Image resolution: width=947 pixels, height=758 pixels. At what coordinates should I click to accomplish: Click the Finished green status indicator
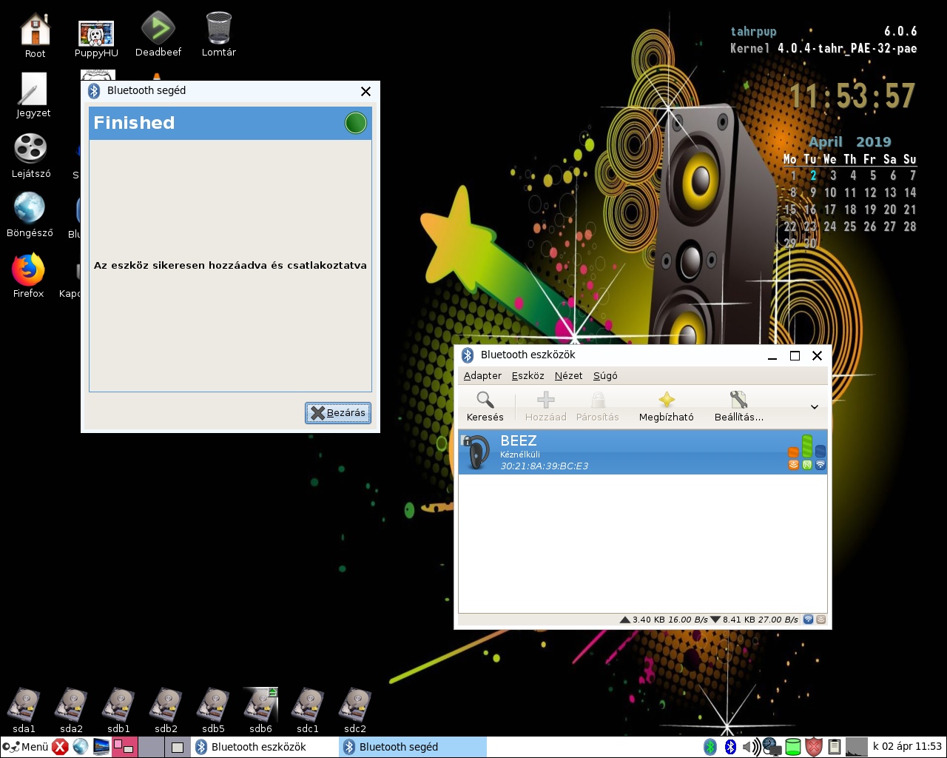click(356, 123)
